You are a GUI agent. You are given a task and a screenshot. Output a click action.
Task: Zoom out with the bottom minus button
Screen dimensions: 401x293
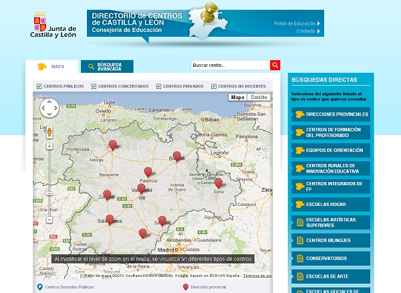[49, 220]
